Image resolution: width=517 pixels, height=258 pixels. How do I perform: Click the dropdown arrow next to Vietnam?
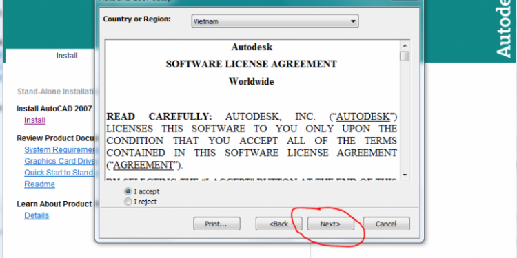pyautogui.click(x=353, y=21)
